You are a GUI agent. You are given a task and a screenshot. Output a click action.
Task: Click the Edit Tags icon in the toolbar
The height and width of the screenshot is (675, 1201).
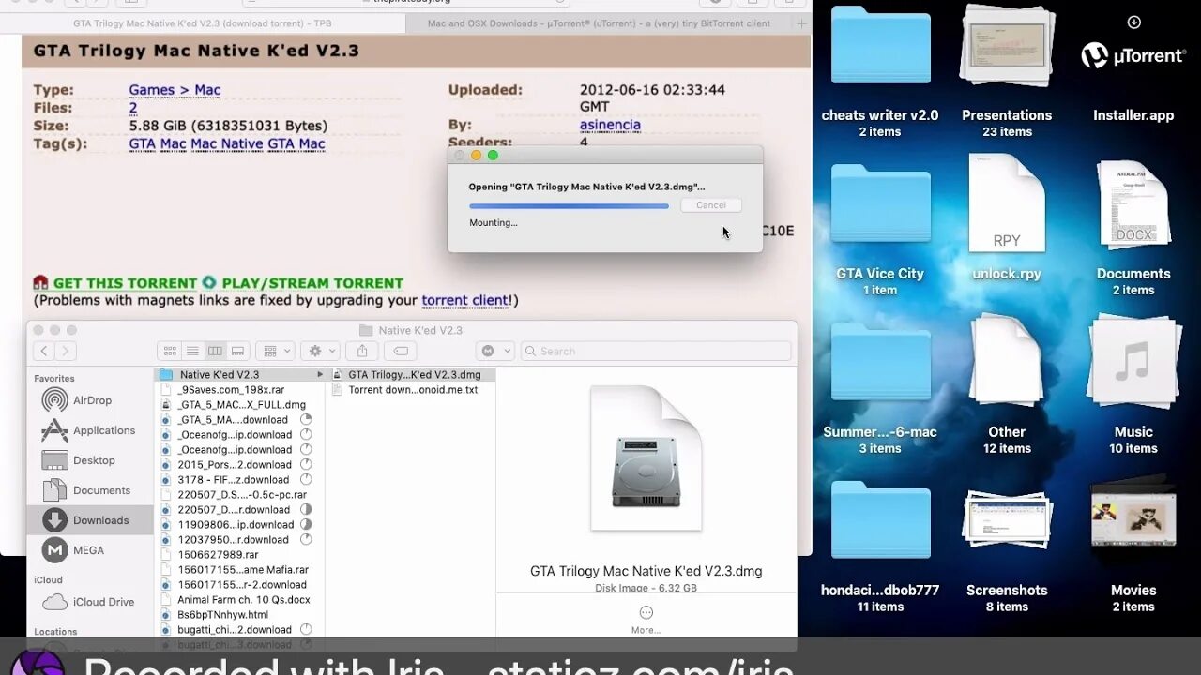click(400, 350)
